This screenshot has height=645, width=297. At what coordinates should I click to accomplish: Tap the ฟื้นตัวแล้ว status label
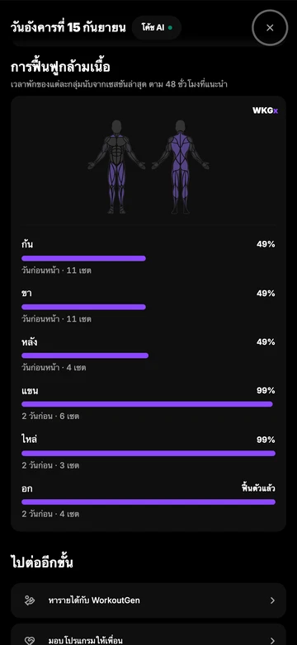(258, 488)
